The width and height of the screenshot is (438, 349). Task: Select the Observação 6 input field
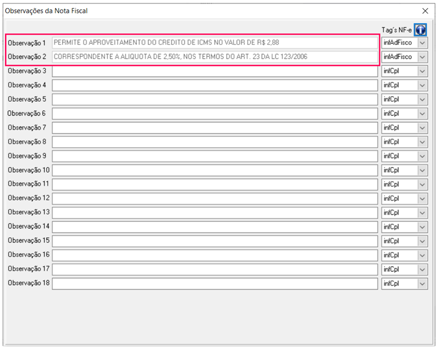coord(215,114)
